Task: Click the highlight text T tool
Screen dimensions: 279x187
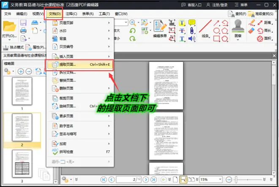Action: (182, 23)
